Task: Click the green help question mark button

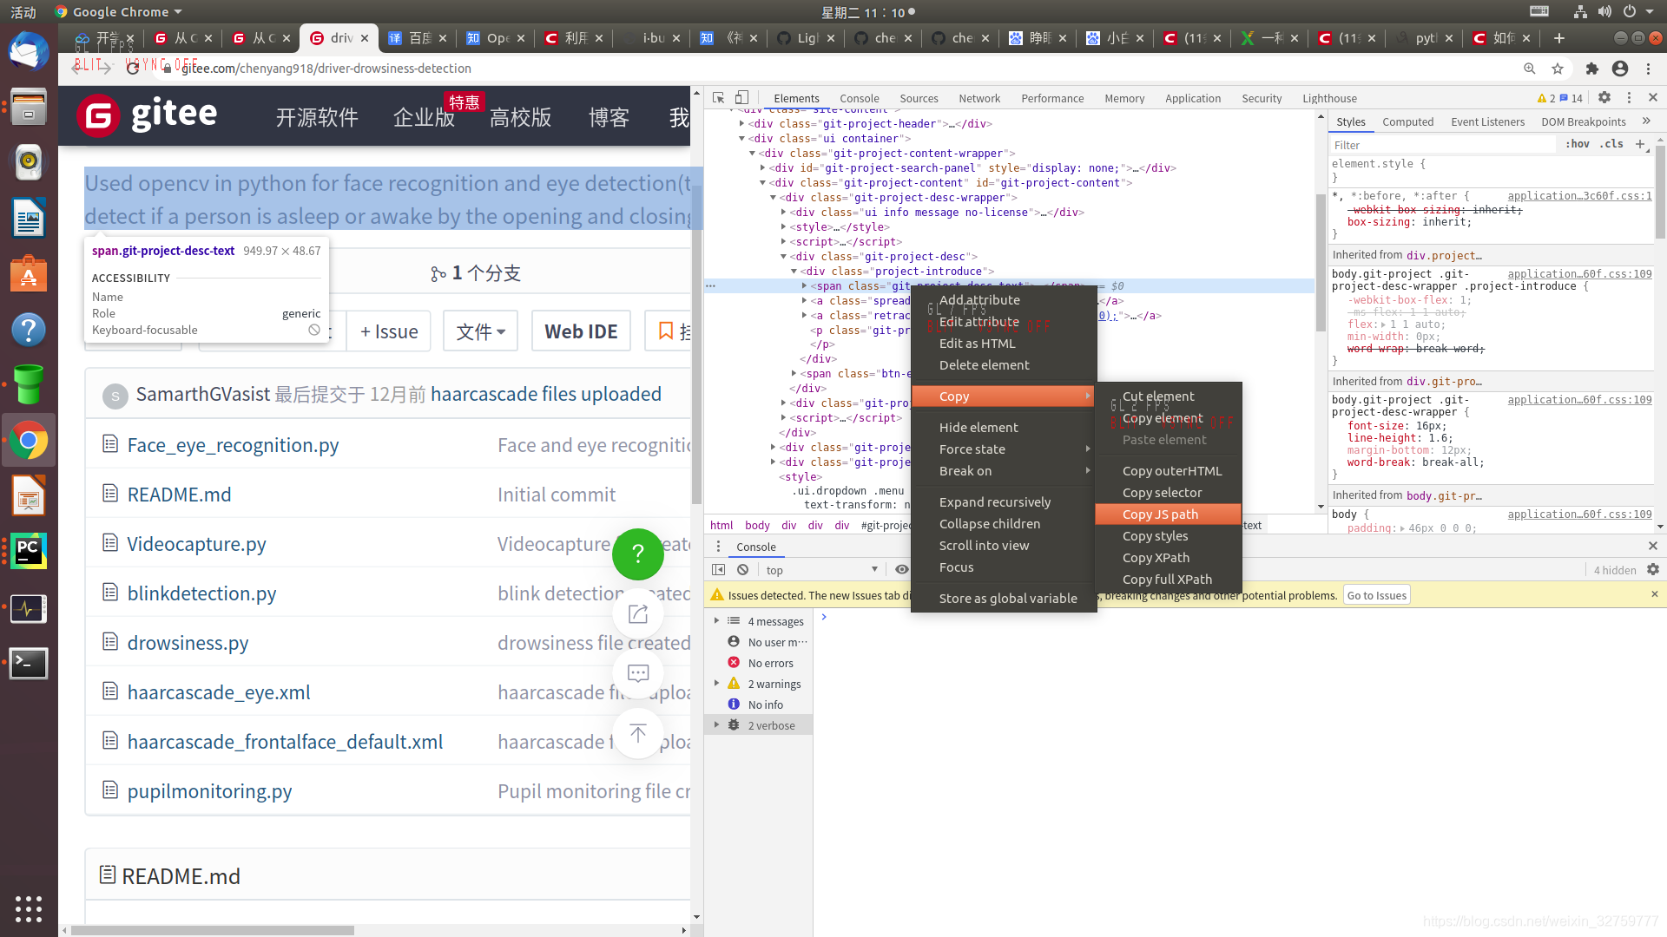Action: 638,554
